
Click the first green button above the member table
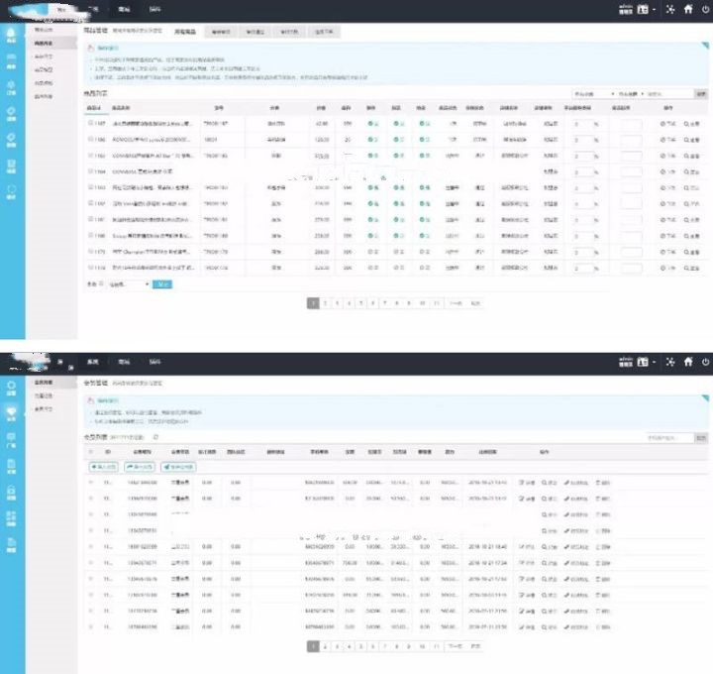[103, 466]
